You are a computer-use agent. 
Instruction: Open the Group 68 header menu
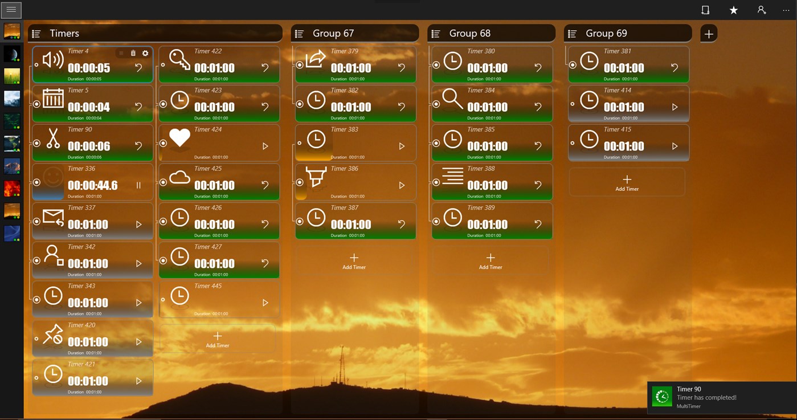[436, 32]
